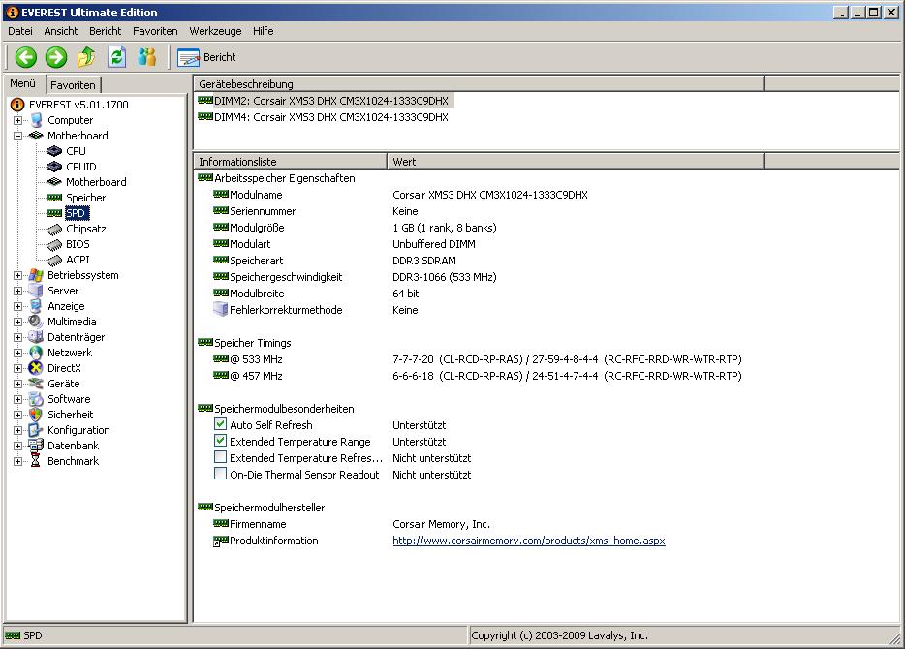The height and width of the screenshot is (649, 905).
Task: Expand the Computer tree node
Action: (17, 120)
